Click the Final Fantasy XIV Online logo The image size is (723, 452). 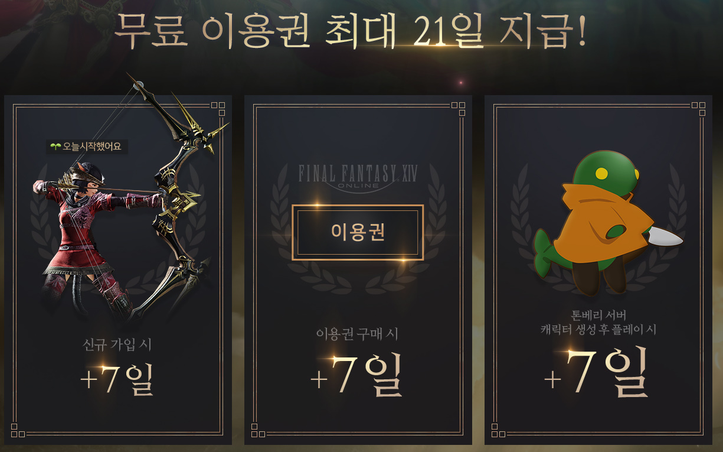(358, 175)
